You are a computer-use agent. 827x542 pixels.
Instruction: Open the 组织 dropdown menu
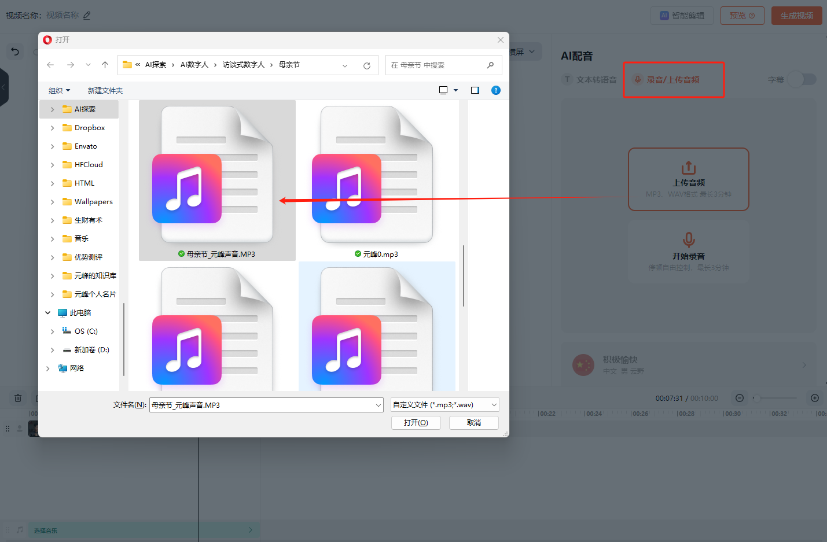click(x=60, y=90)
